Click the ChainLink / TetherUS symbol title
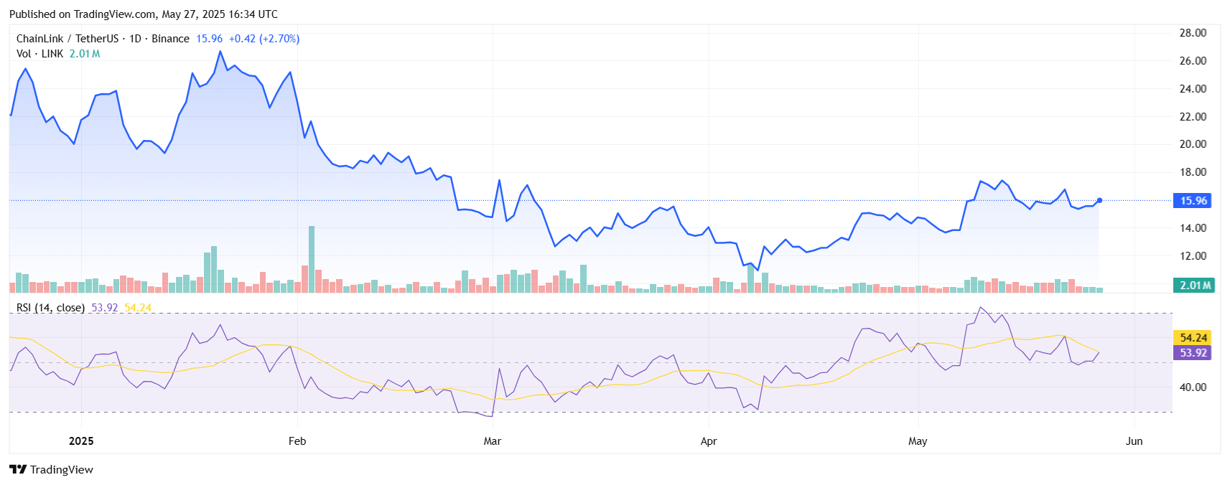 click(67, 39)
